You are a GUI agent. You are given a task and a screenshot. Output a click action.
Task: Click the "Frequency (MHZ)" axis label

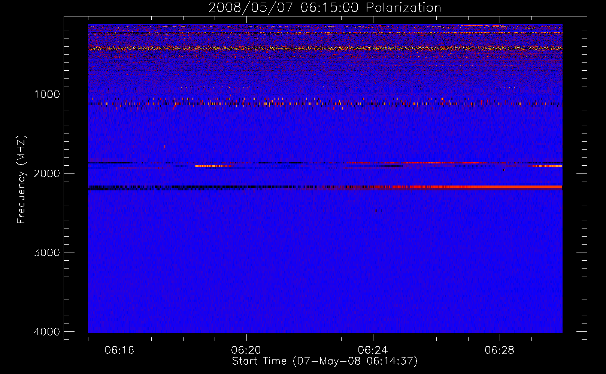[x=22, y=180]
